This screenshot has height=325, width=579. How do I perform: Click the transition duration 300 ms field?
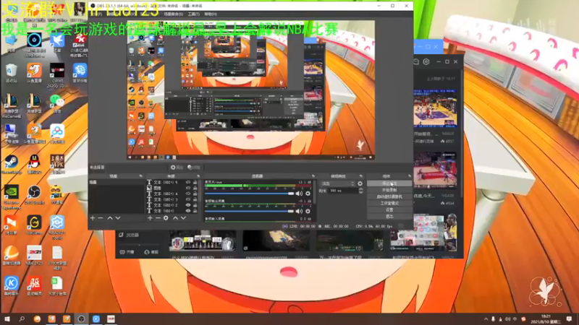tap(342, 191)
